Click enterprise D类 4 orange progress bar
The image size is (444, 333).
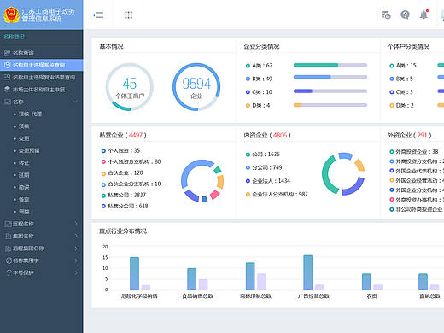point(330,105)
